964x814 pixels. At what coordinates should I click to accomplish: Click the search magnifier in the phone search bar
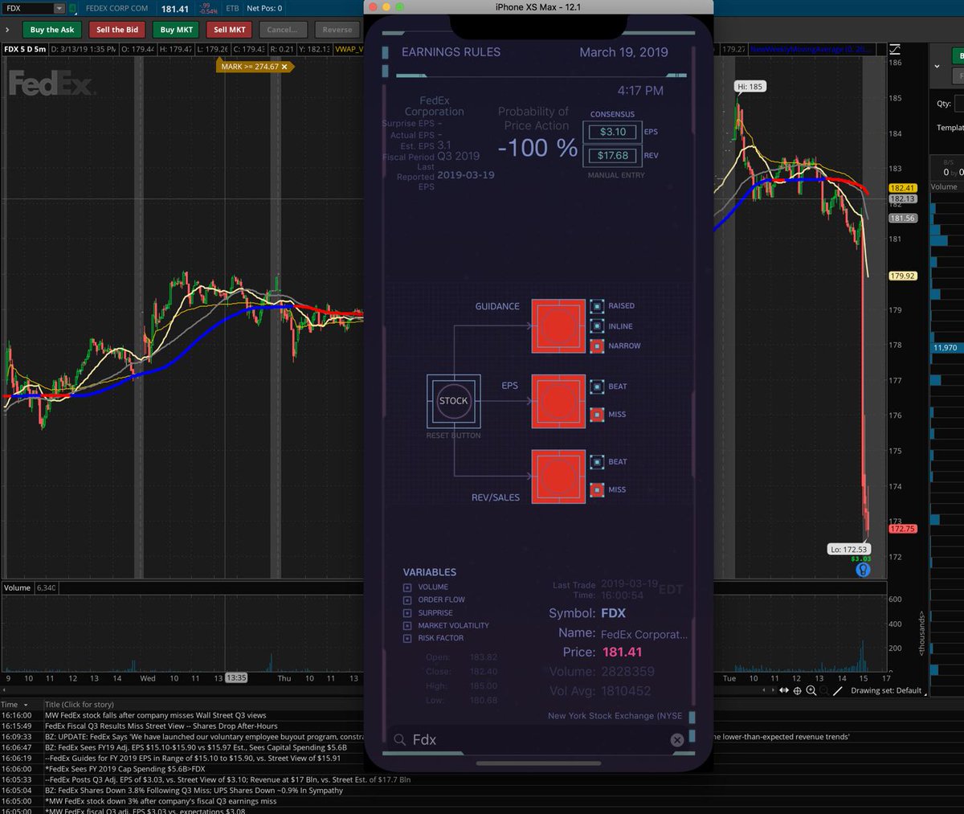401,739
